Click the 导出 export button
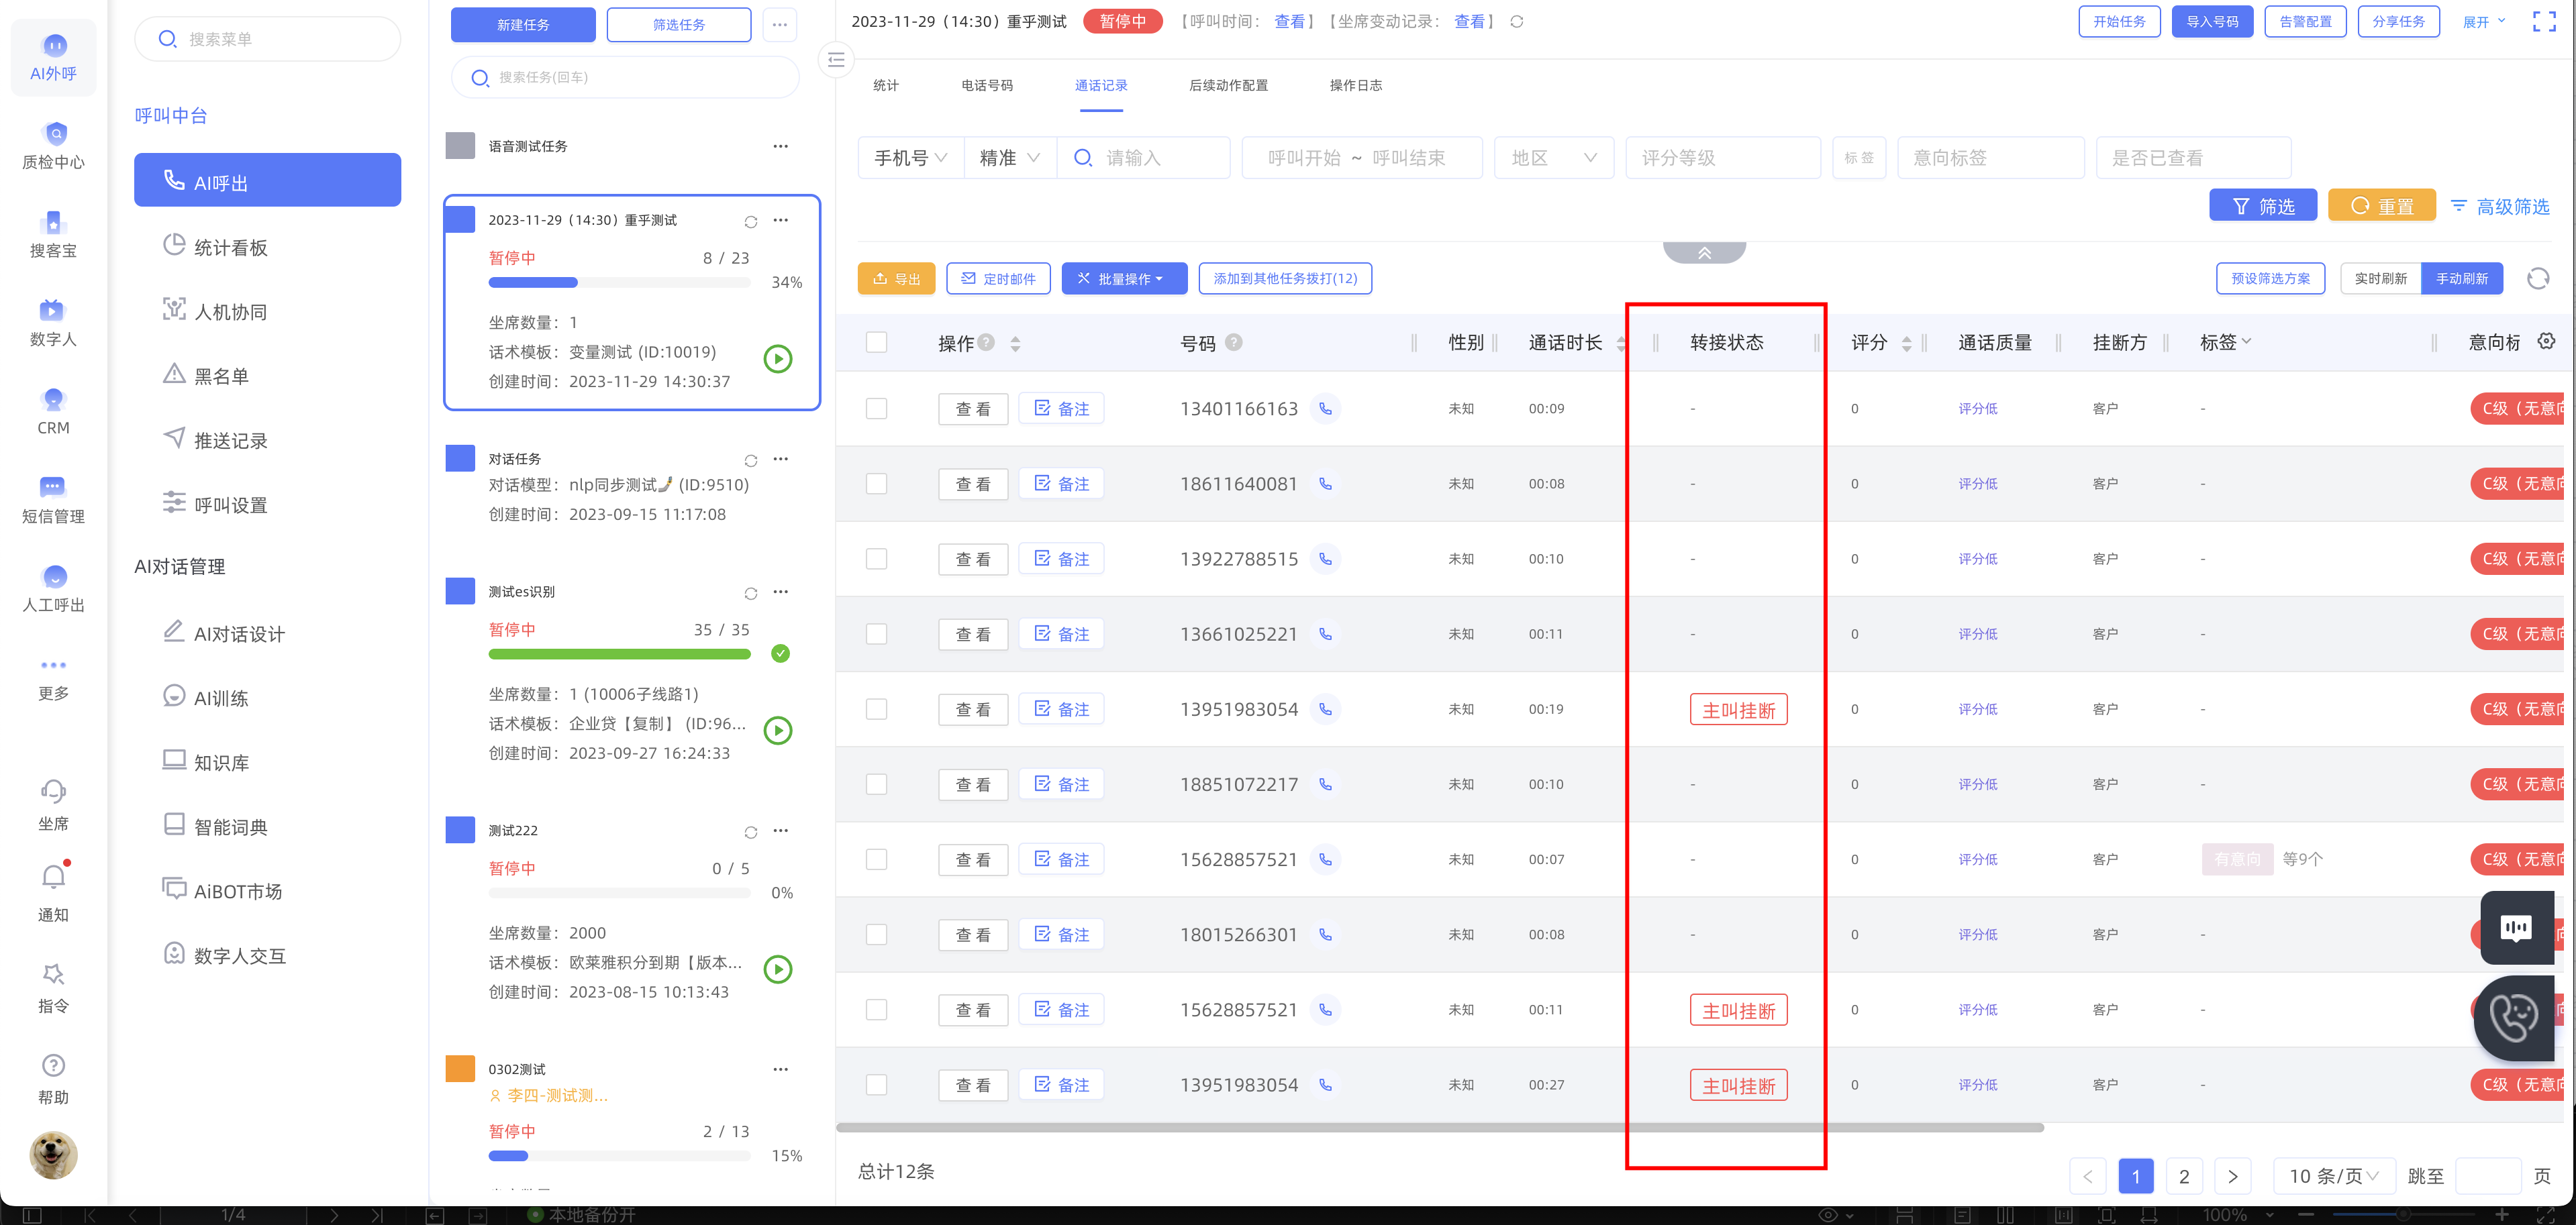 [896, 279]
